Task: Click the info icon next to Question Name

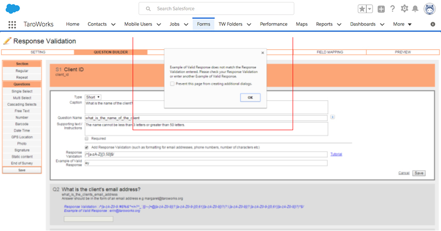Action: click(x=333, y=117)
